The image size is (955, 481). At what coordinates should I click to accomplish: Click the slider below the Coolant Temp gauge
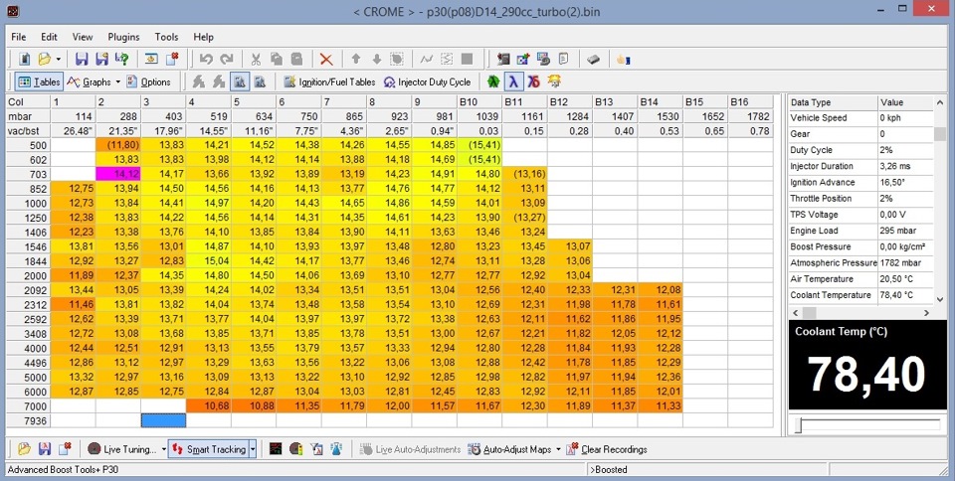click(867, 425)
